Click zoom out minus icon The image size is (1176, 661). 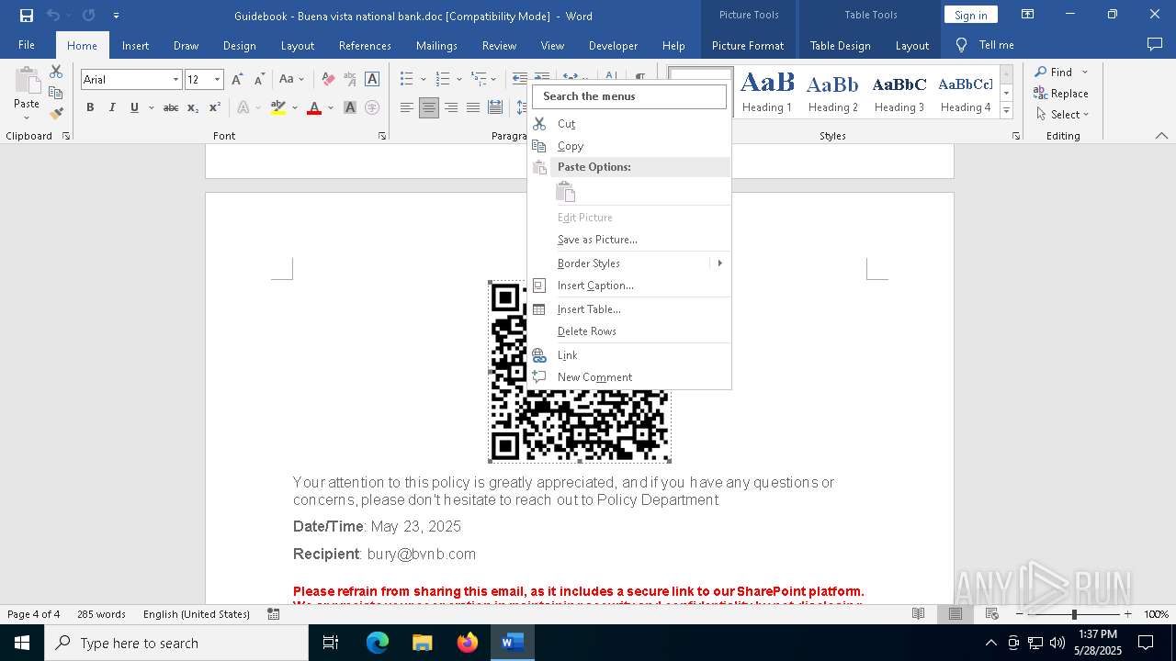click(x=1020, y=614)
